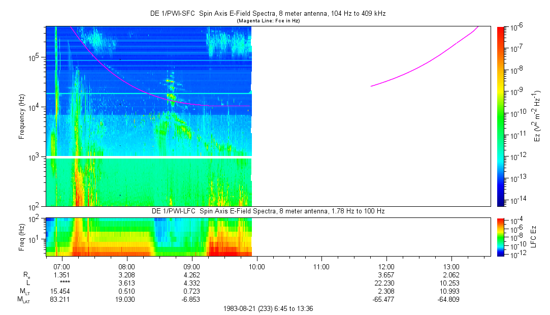This screenshot has height=315, width=550.
Task: Click the Magenta Line Fce subtitle
Action: 269,21
